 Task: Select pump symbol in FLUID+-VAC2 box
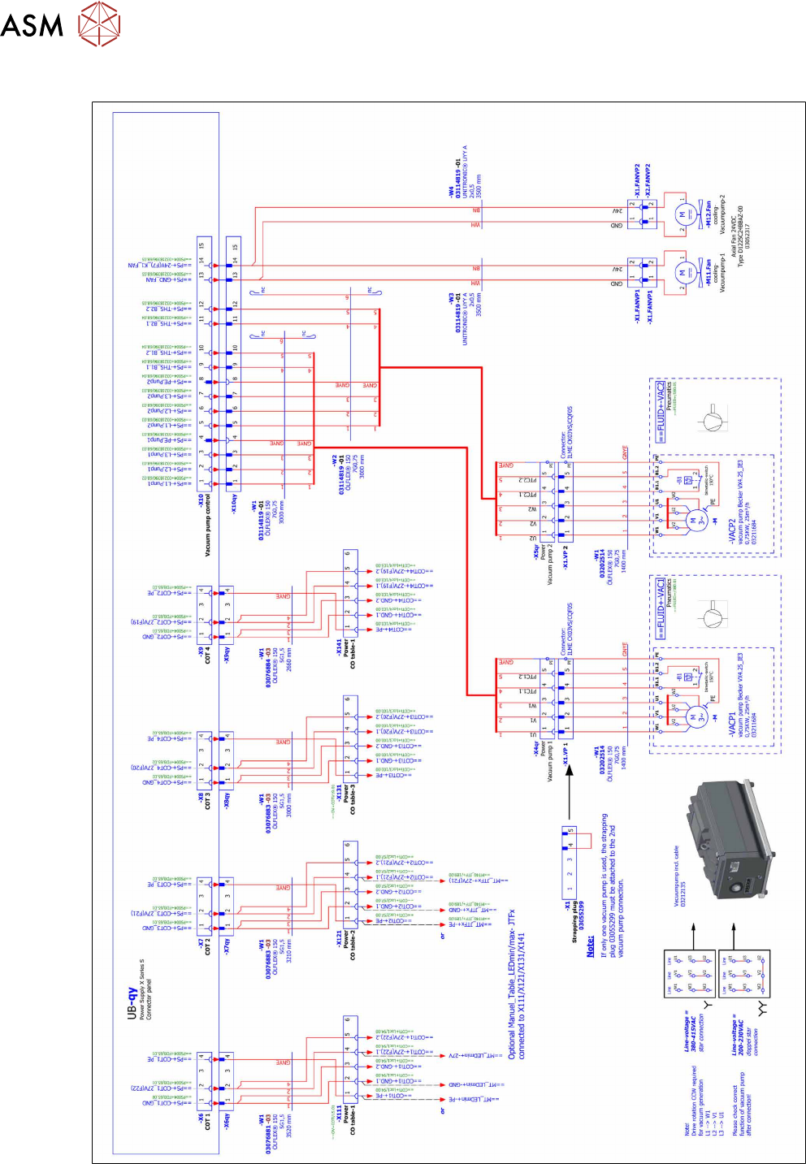(x=713, y=420)
